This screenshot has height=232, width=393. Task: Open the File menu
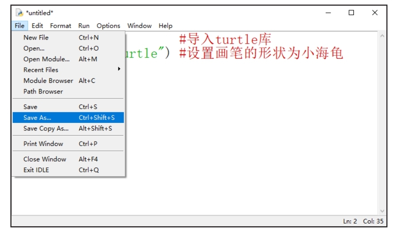coord(20,26)
